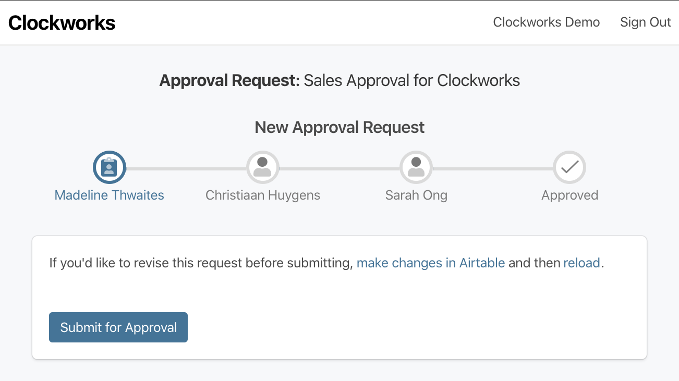Click the Clockworks logo in header

pyautogui.click(x=62, y=22)
